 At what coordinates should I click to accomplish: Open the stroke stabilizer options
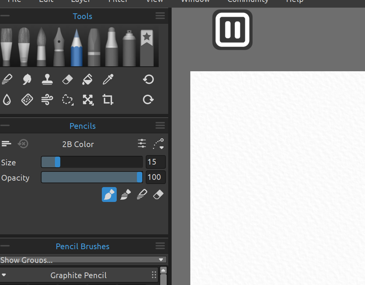158,144
